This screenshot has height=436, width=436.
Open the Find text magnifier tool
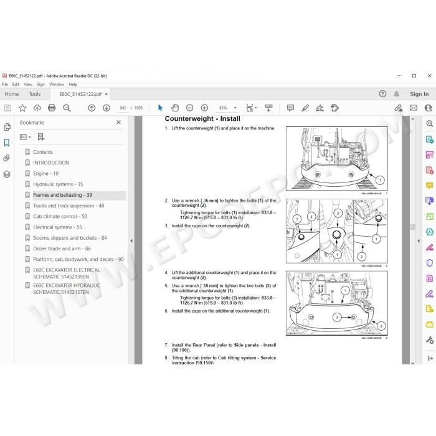pyautogui.click(x=67, y=108)
